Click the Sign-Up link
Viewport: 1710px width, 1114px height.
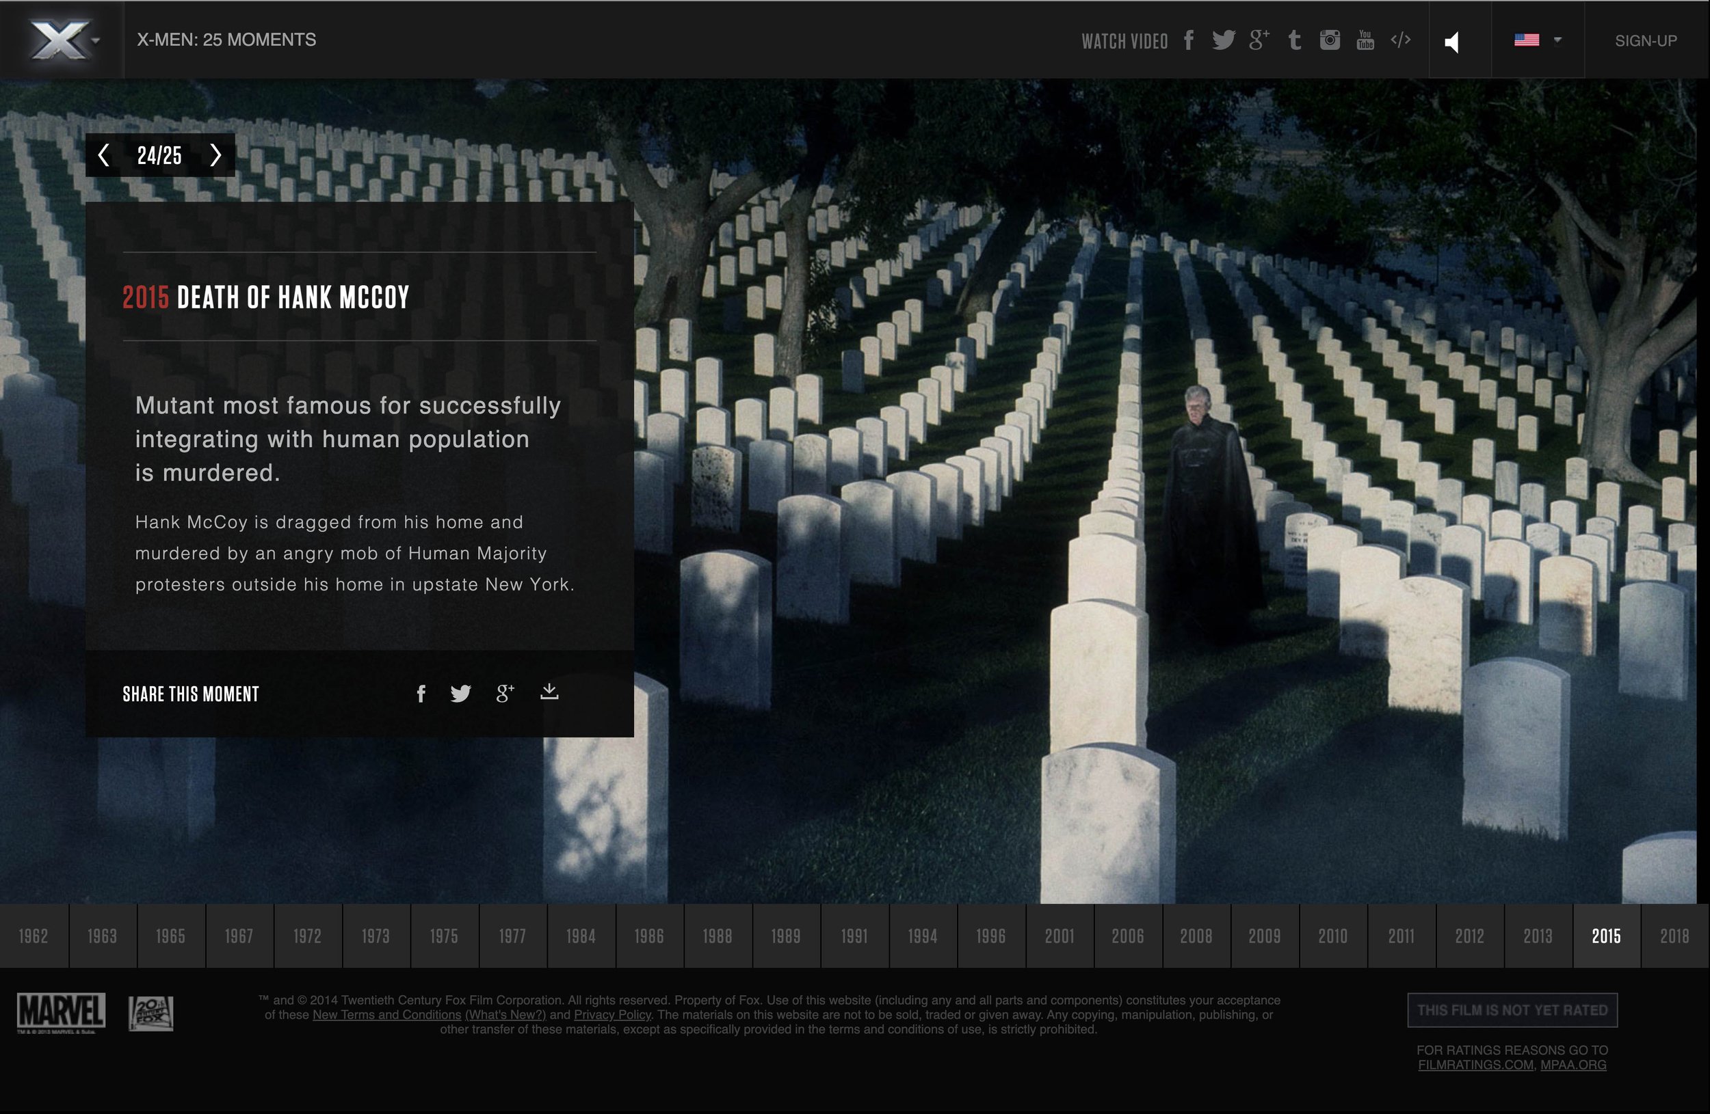click(x=1646, y=41)
